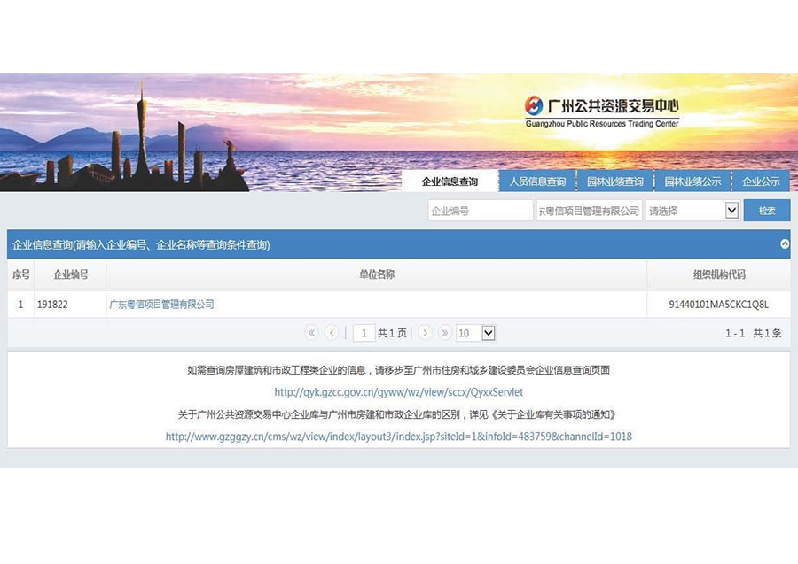Open the 园林业绩公示 tab

[x=692, y=182]
